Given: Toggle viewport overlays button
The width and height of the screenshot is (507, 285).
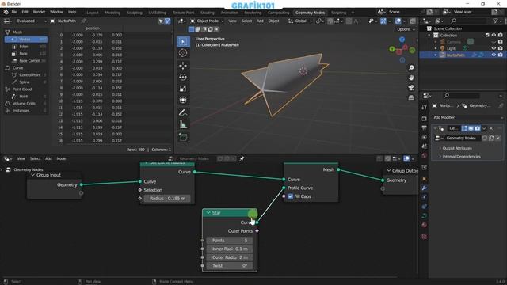Looking at the screenshot, I should click(398, 21).
